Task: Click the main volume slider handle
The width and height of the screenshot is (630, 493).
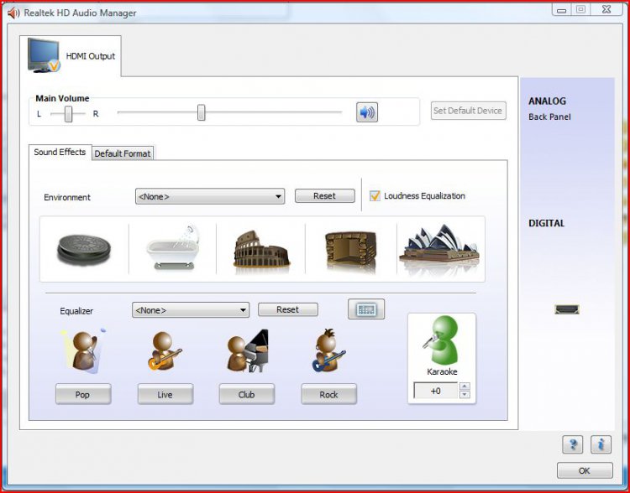Action: pos(202,112)
